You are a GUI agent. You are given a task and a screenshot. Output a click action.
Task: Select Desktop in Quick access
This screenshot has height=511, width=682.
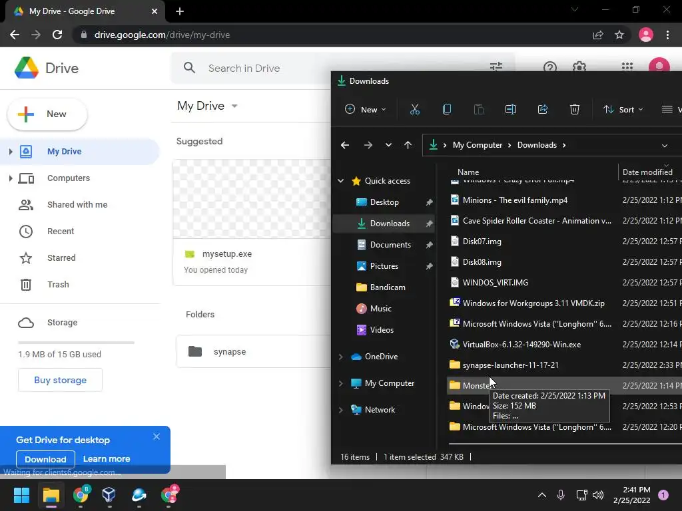pyautogui.click(x=384, y=202)
